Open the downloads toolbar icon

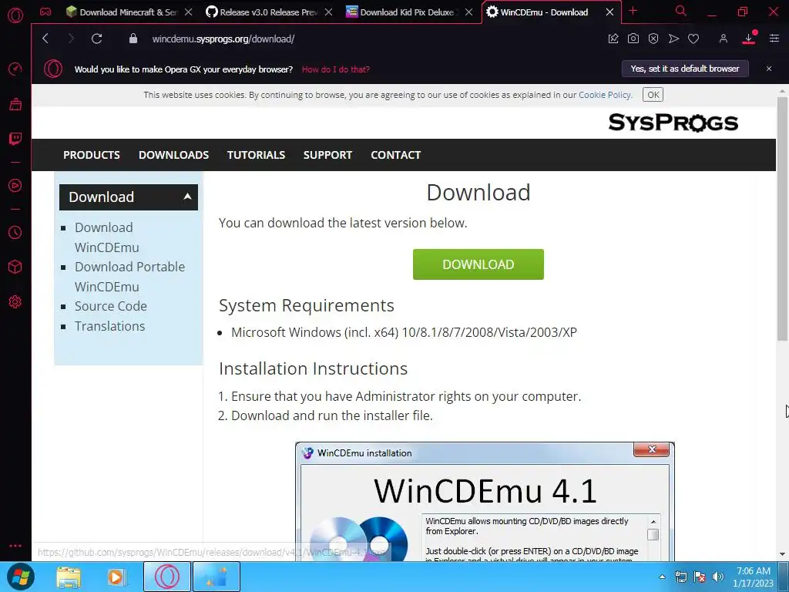click(x=749, y=39)
